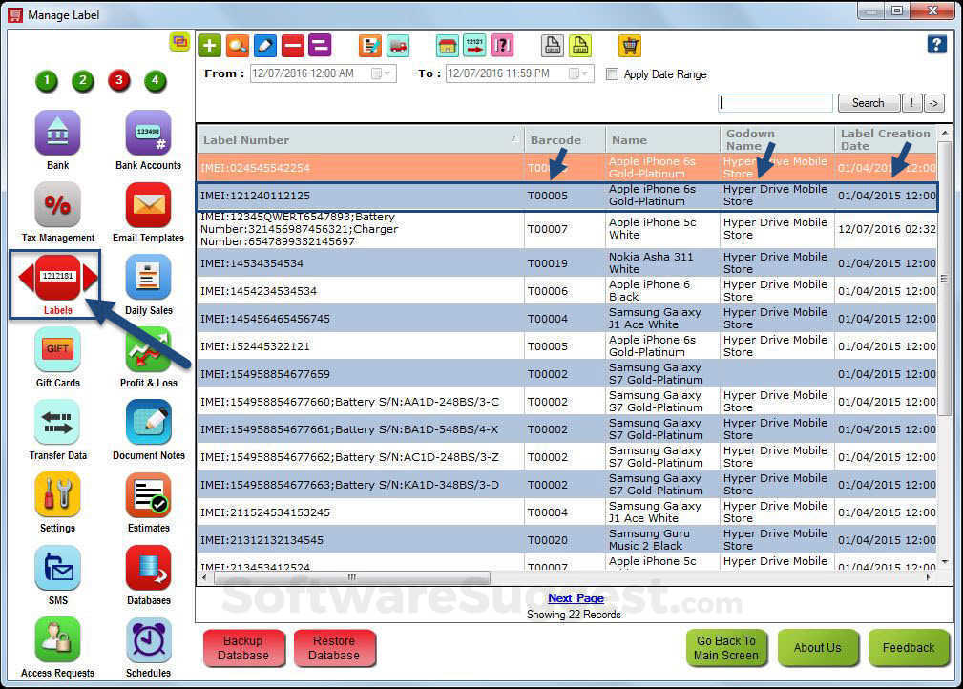Click the Search button
Viewport: 963px width, 689px height.
pyautogui.click(x=868, y=103)
